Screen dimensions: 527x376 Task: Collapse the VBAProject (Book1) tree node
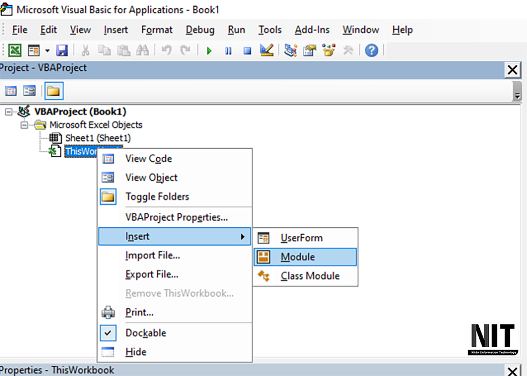8,111
